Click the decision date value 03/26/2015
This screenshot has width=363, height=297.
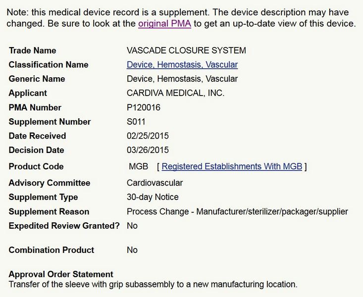click(x=148, y=150)
